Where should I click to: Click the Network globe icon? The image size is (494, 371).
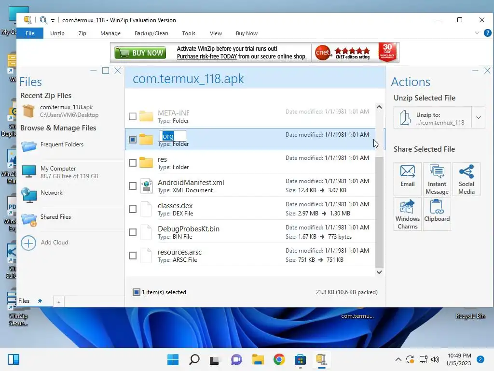point(29,195)
